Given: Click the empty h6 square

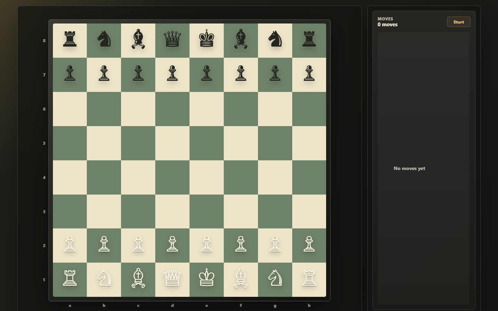Looking at the screenshot, I should 309,109.
